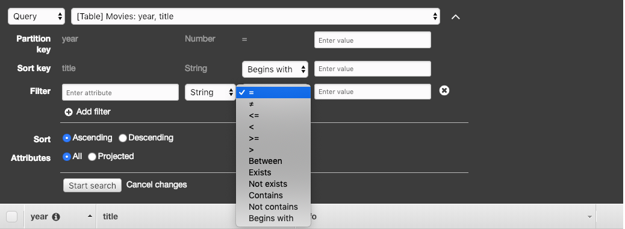Select the Between operator option
The width and height of the screenshot is (625, 229).
(x=273, y=161)
